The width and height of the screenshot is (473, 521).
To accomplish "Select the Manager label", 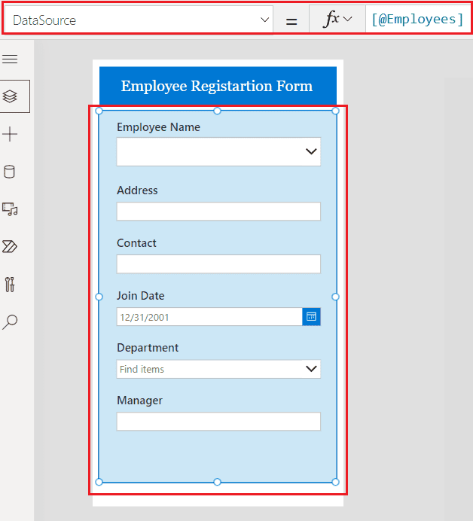I will pyautogui.click(x=139, y=401).
